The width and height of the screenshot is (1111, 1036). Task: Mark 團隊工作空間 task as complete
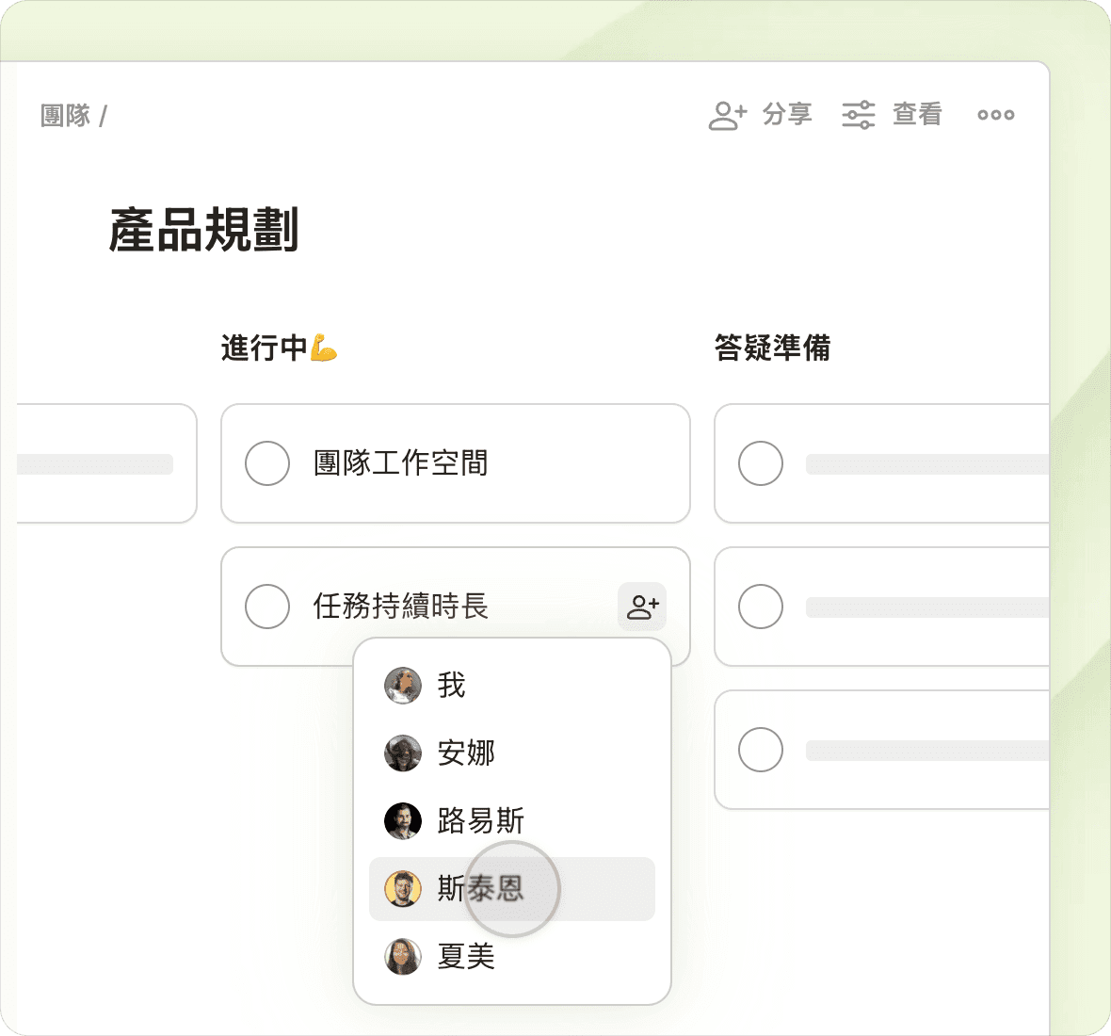(x=267, y=463)
